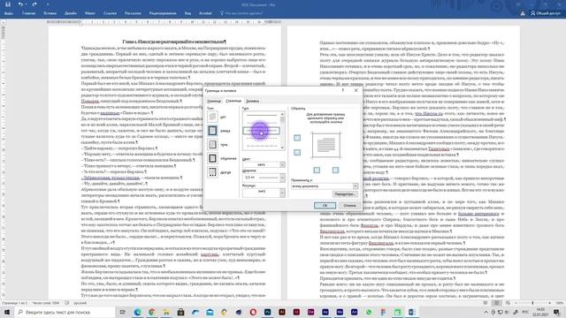The height and width of the screenshot is (318, 566).
Task: Open 'Рецензирование' ribbon tab
Action: point(163,13)
